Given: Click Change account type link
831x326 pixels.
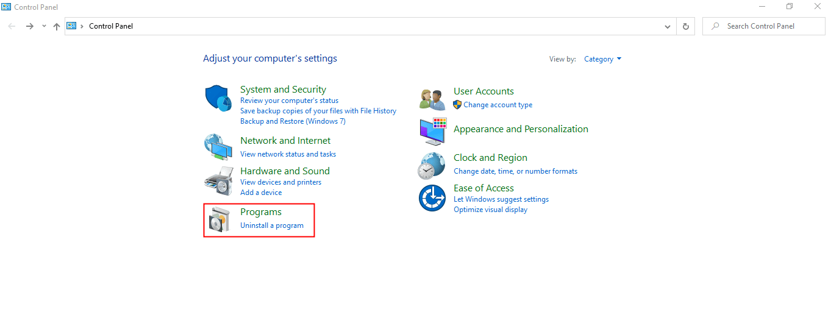Looking at the screenshot, I should 498,105.
